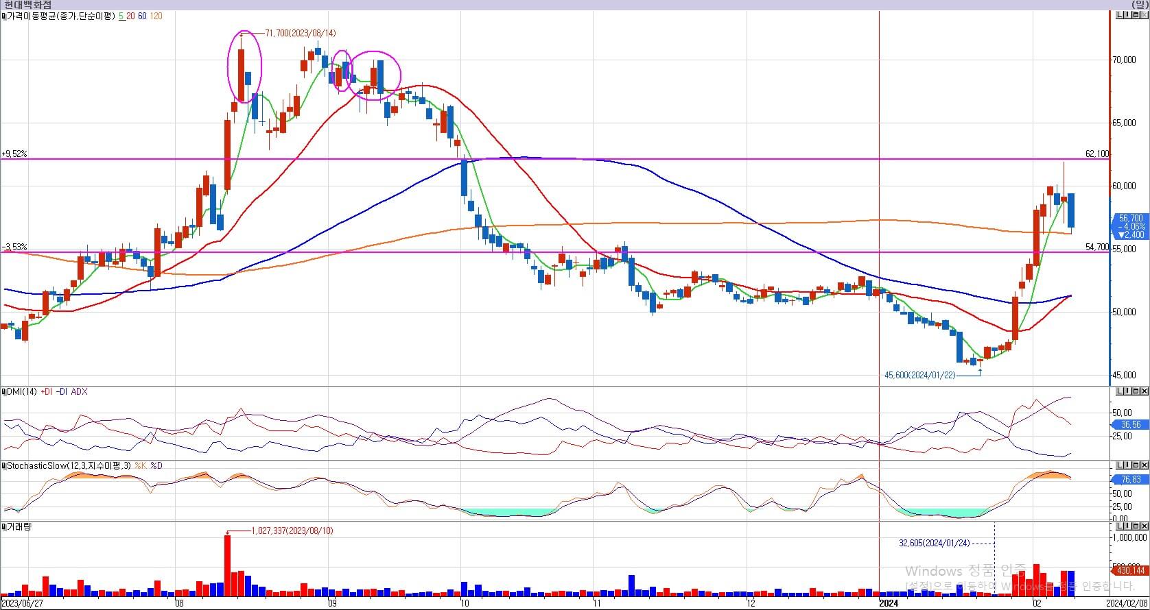Click the DMI current value tag 36,56

pyautogui.click(x=1130, y=425)
